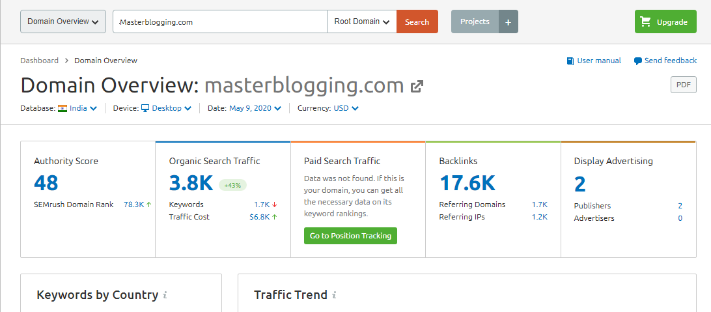The width and height of the screenshot is (711, 312).
Task: Click the Traffic Cost $6.8K value
Action: click(x=260, y=217)
